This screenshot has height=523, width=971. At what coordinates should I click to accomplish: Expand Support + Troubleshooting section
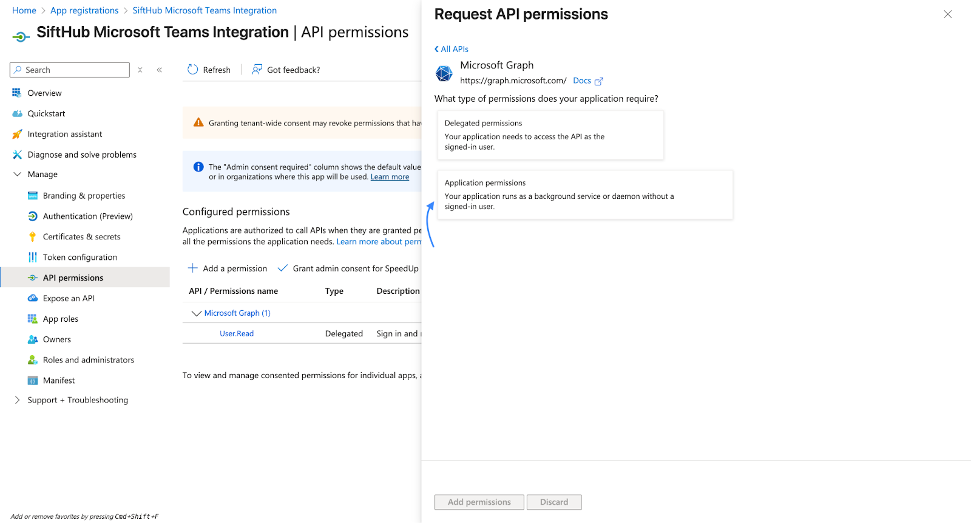pyautogui.click(x=17, y=400)
